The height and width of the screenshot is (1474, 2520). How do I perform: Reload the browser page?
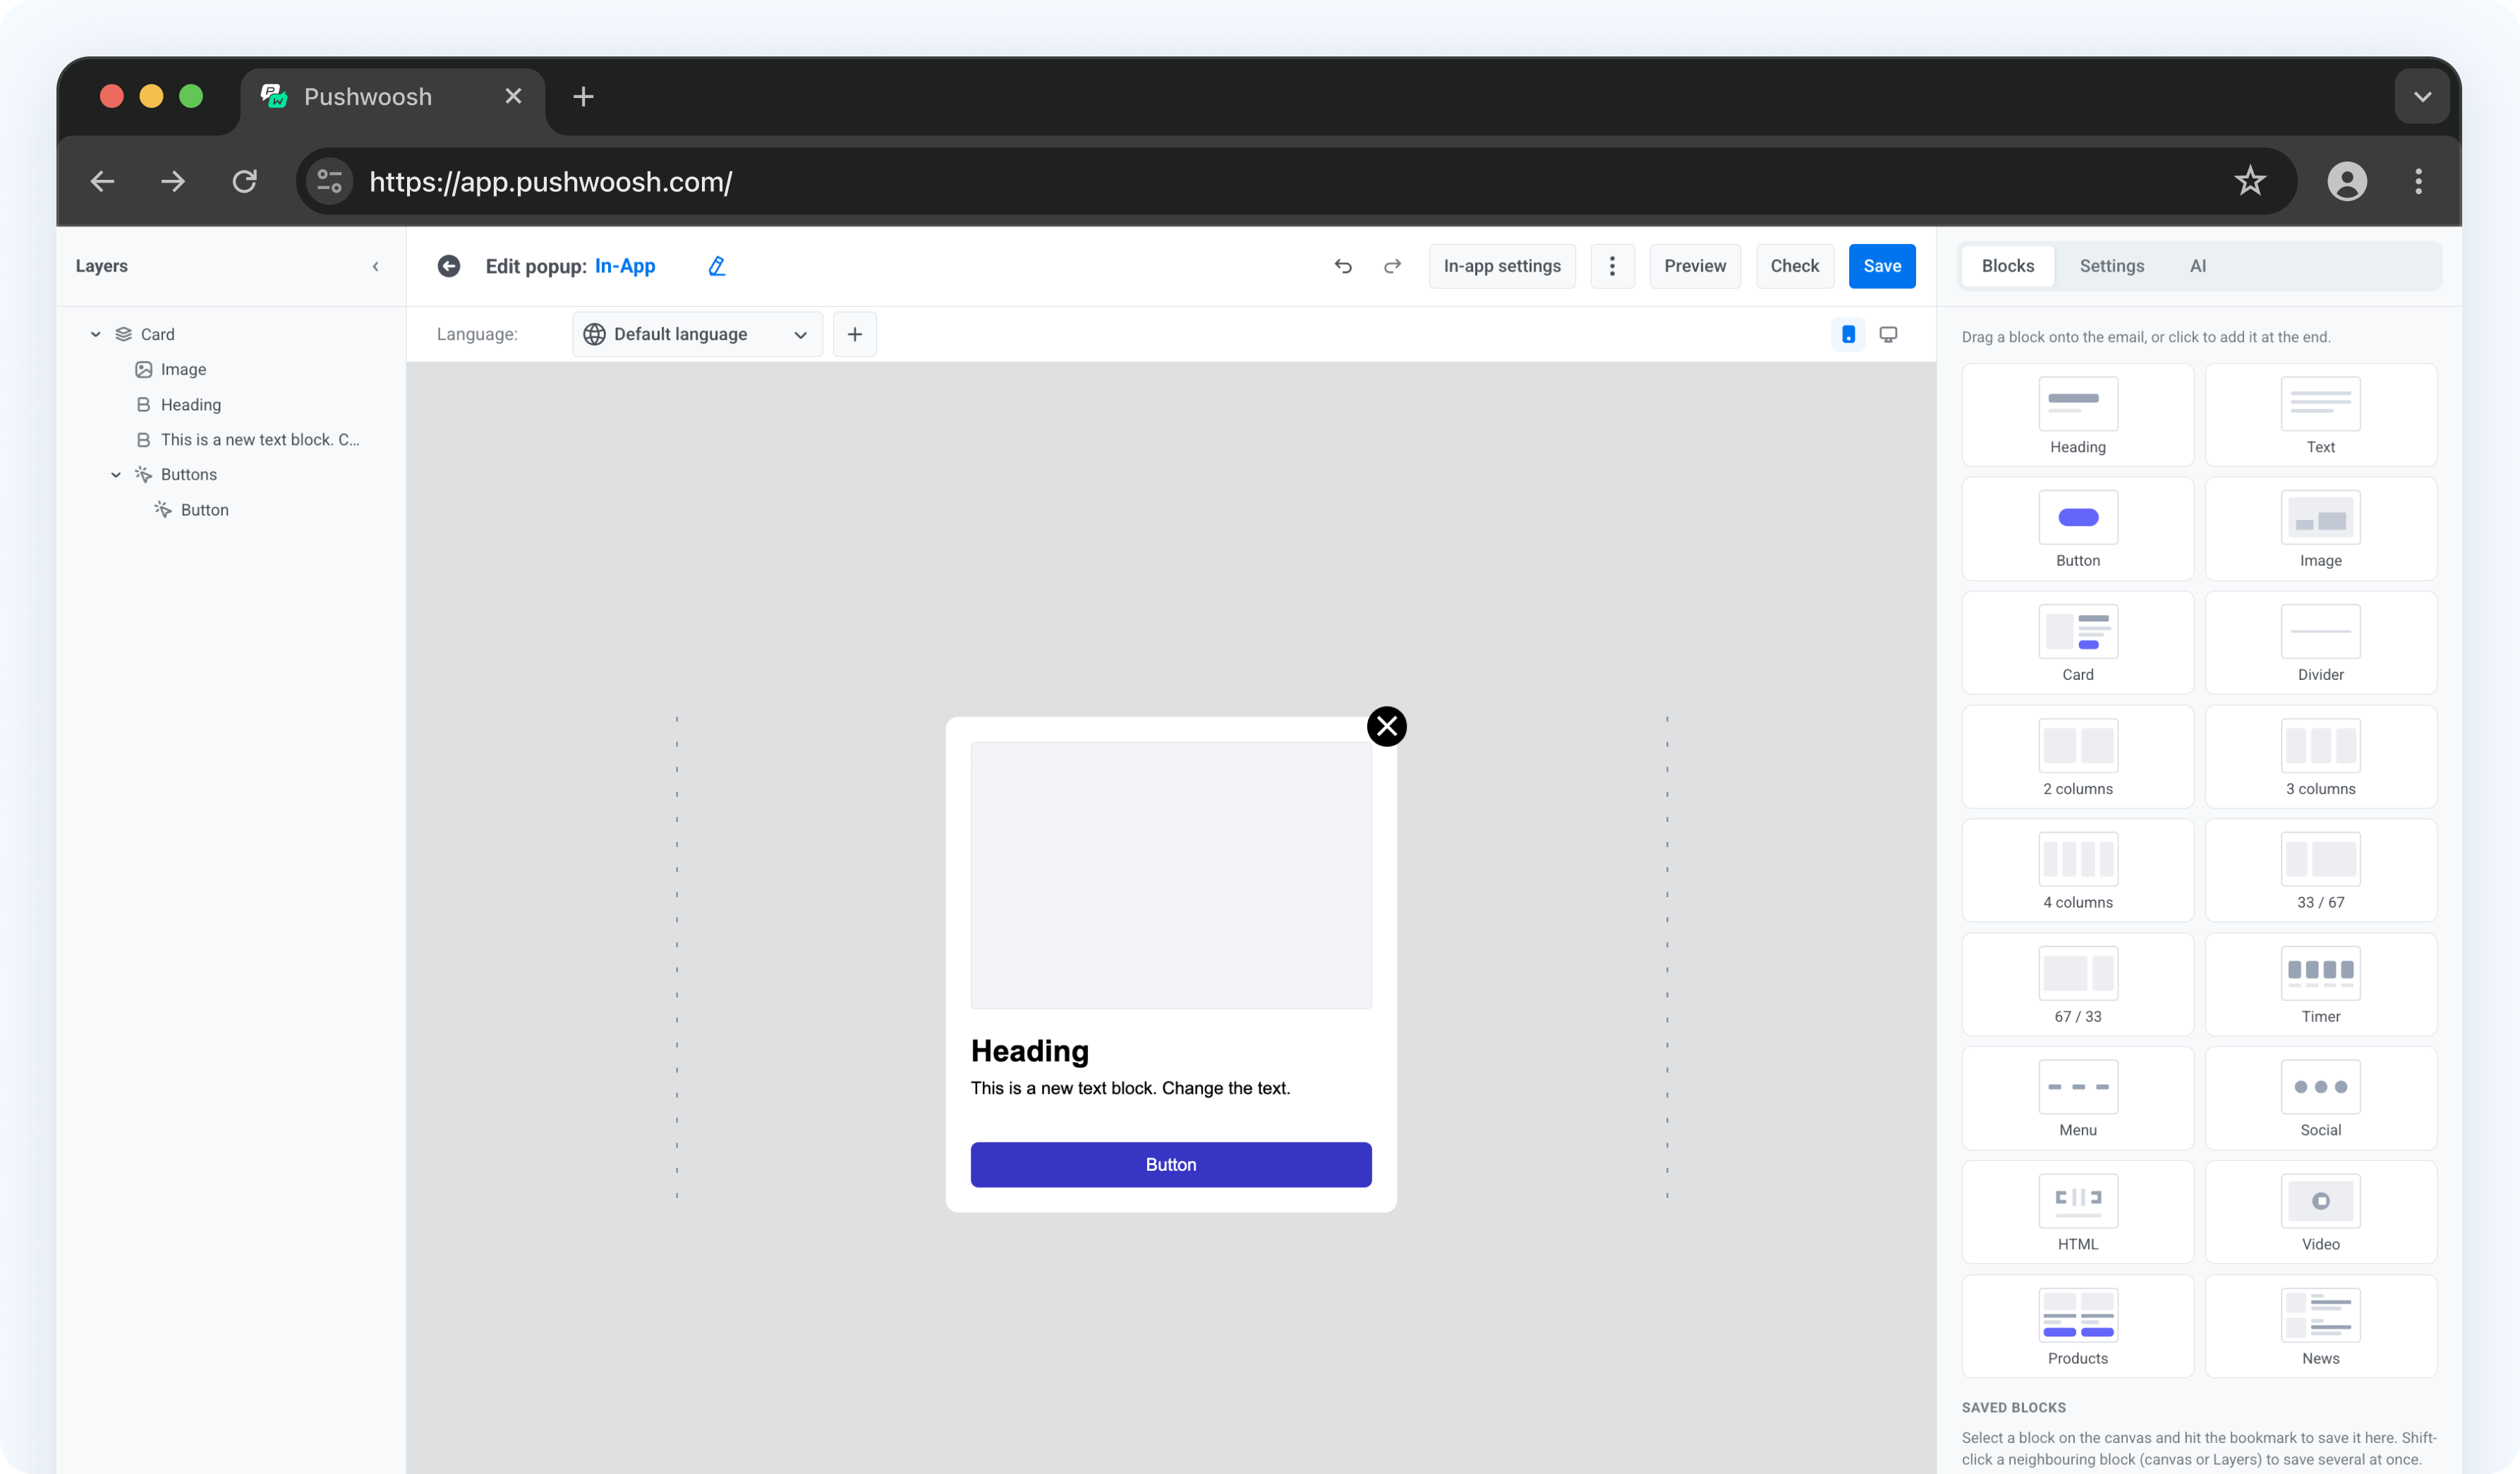244,181
